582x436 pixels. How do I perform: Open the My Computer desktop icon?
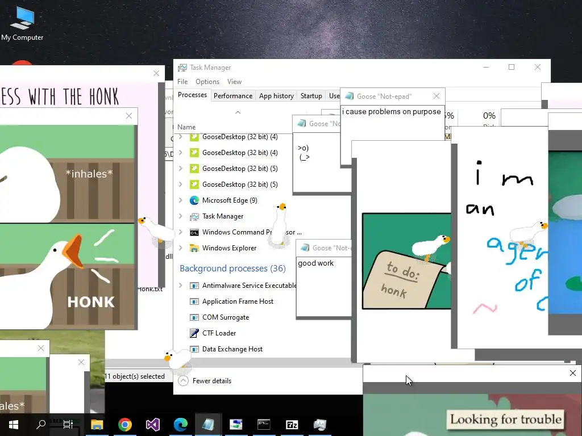pos(22,23)
